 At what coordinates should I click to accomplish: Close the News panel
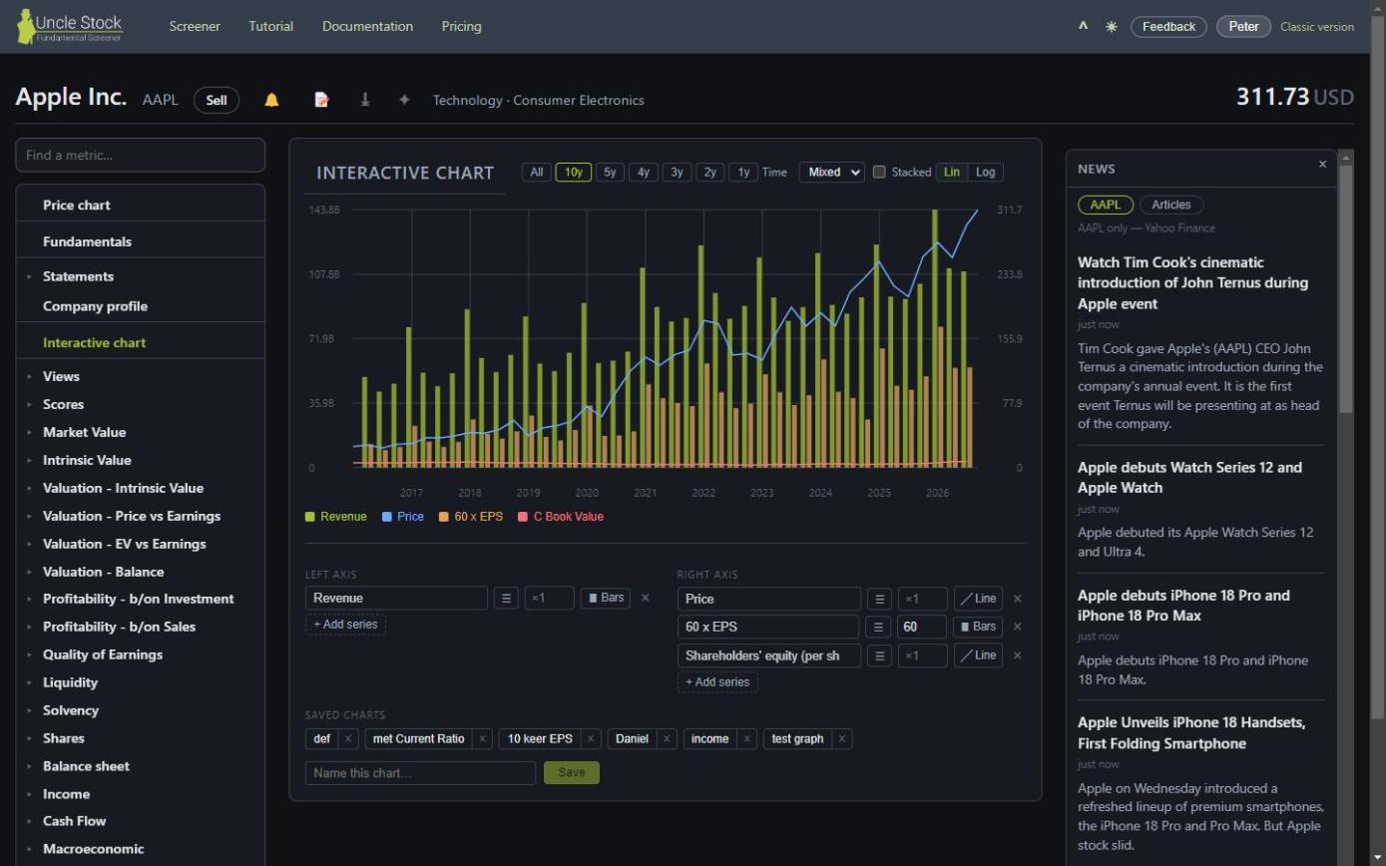(1322, 165)
